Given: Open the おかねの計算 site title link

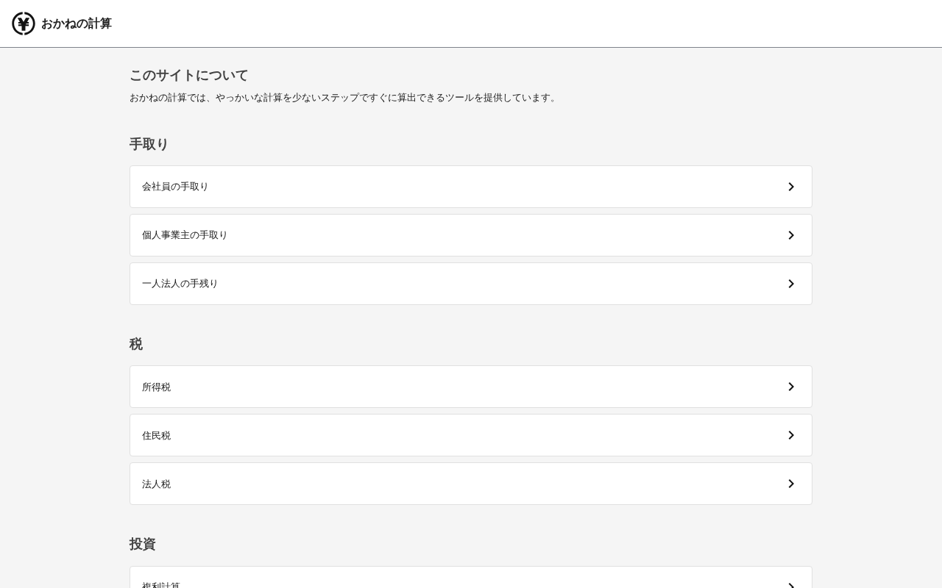Looking at the screenshot, I should pos(76,24).
